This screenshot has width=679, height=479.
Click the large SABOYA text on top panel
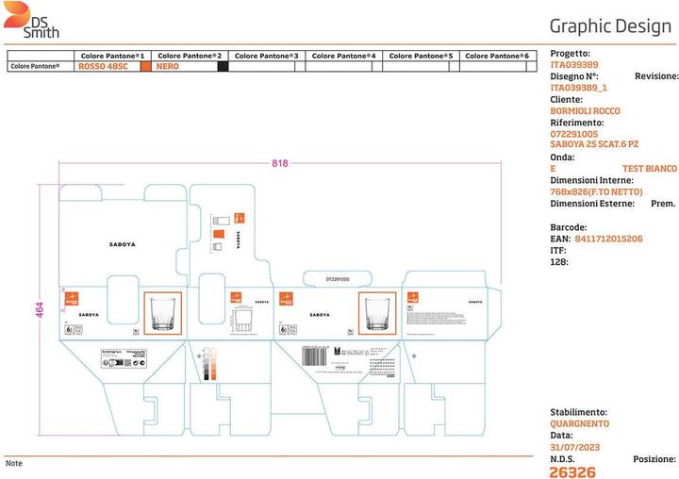tap(122, 245)
